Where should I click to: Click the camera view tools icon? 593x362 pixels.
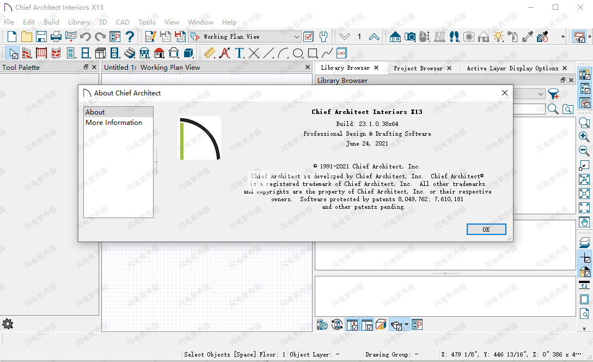tap(409, 37)
